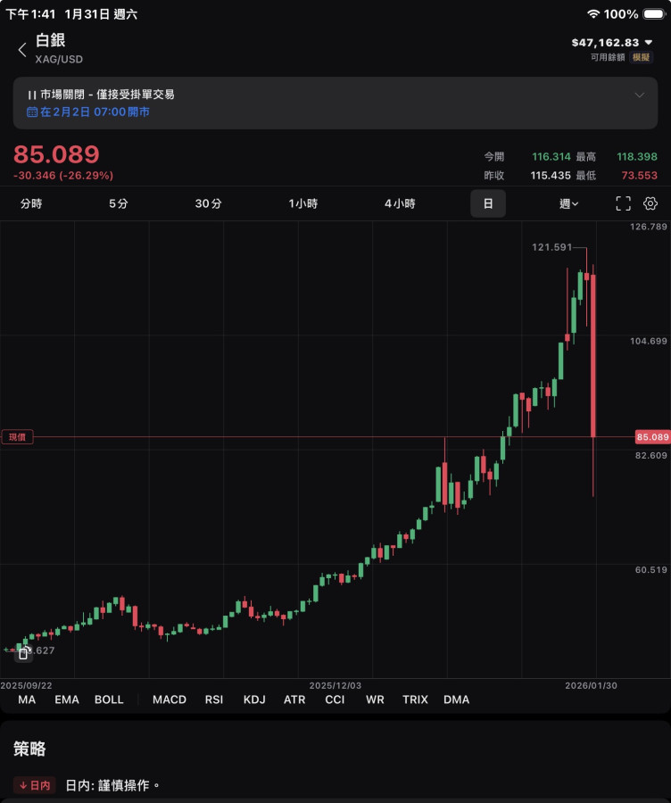Tap the back arrow beside 白銀
The image size is (671, 803).
click(22, 50)
